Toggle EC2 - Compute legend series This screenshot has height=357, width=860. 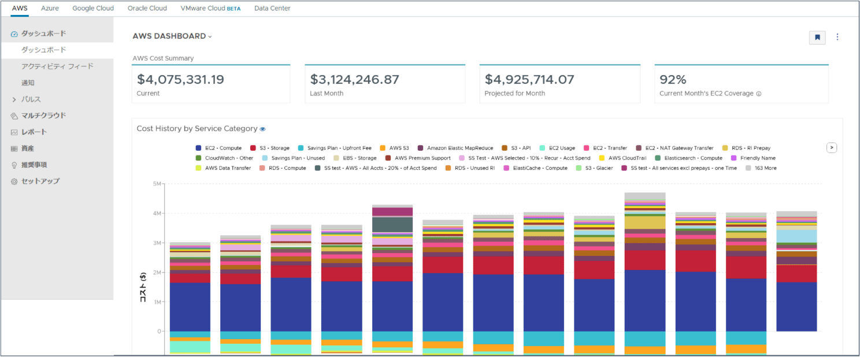[199, 148]
